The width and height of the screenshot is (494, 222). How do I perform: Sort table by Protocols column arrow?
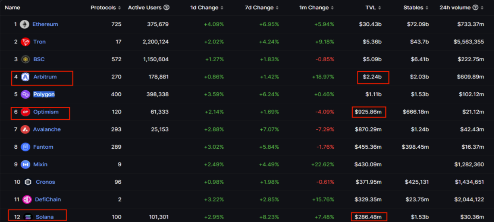click(119, 8)
